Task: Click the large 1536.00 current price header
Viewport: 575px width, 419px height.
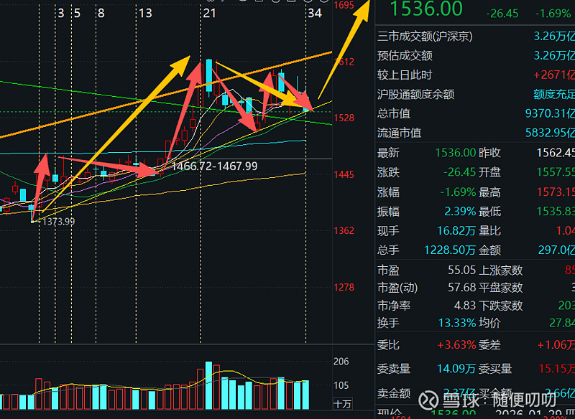Action: coord(425,9)
